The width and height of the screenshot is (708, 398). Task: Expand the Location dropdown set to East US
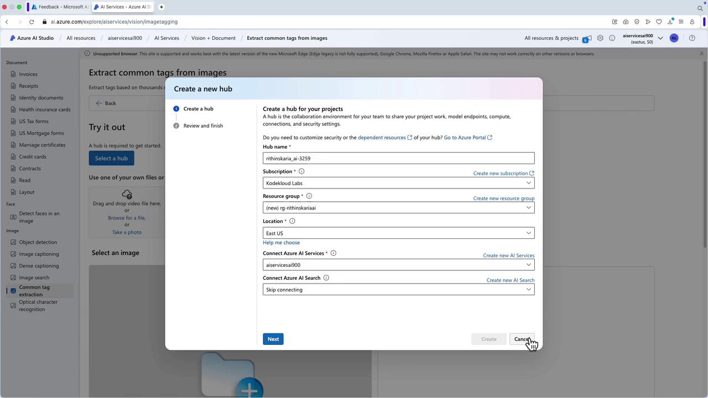[x=399, y=233]
